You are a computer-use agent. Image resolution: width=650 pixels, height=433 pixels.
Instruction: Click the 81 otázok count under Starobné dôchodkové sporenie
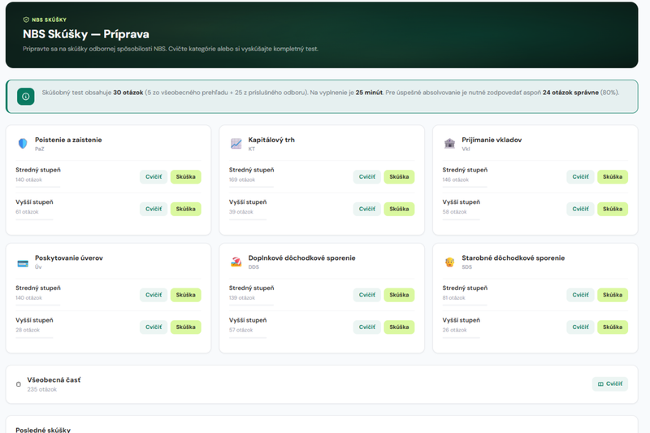tap(453, 298)
